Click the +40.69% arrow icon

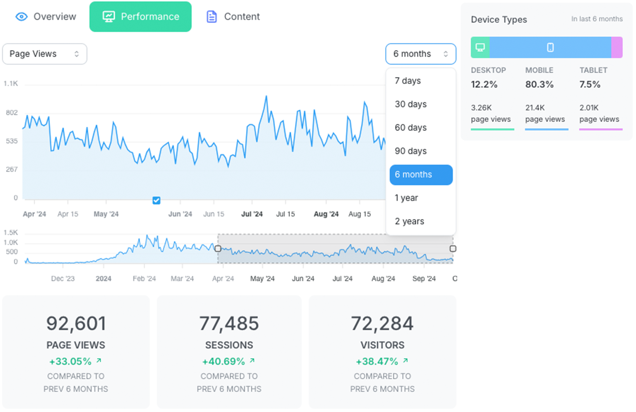[x=252, y=361]
